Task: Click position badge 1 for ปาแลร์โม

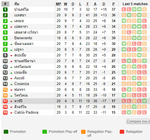Action: point(5,9)
